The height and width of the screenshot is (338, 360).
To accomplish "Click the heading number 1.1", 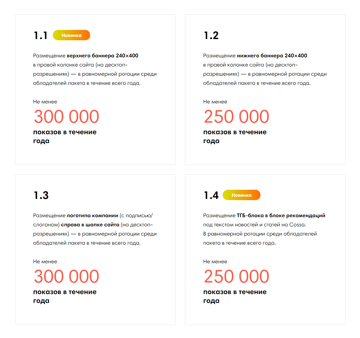I will click(x=41, y=35).
